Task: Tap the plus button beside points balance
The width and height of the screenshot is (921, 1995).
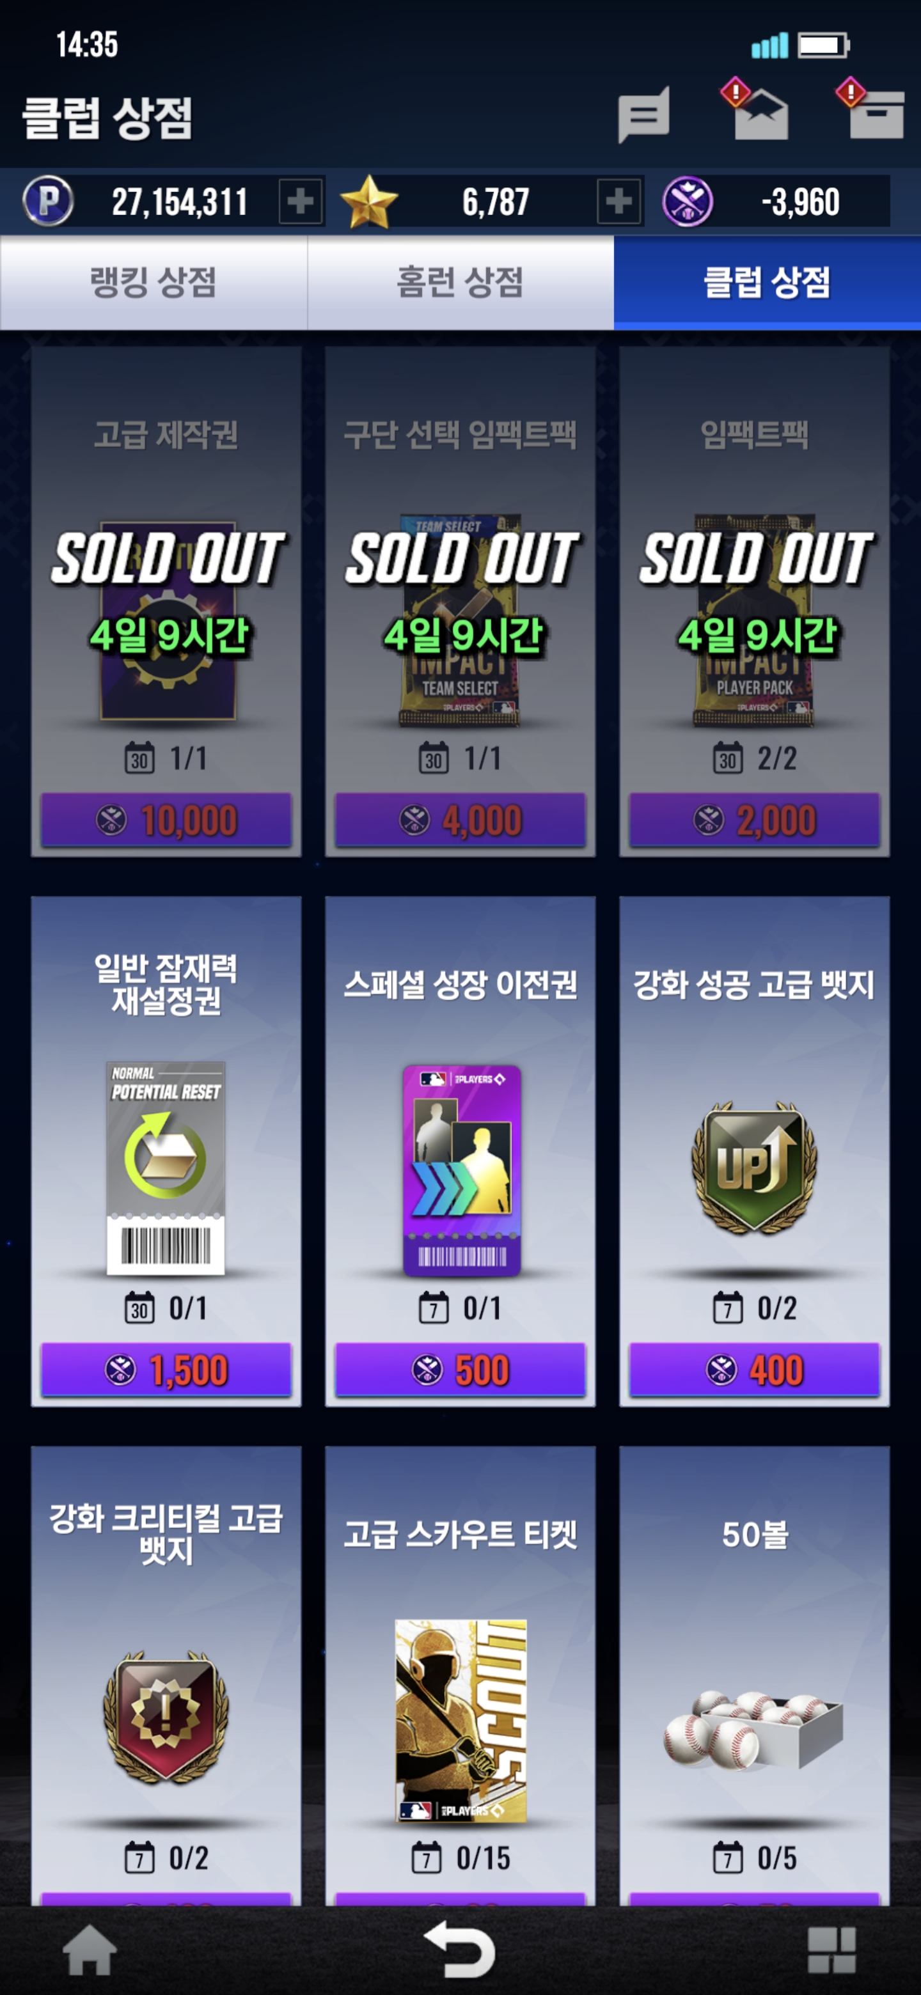Action: click(301, 201)
